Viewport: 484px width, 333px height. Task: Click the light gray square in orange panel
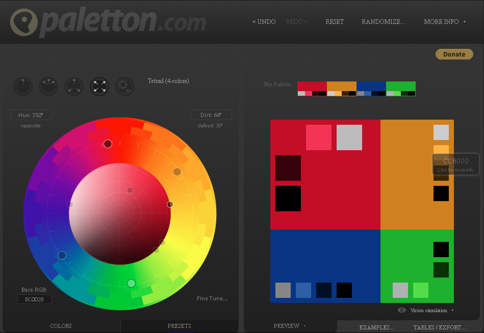(441, 132)
